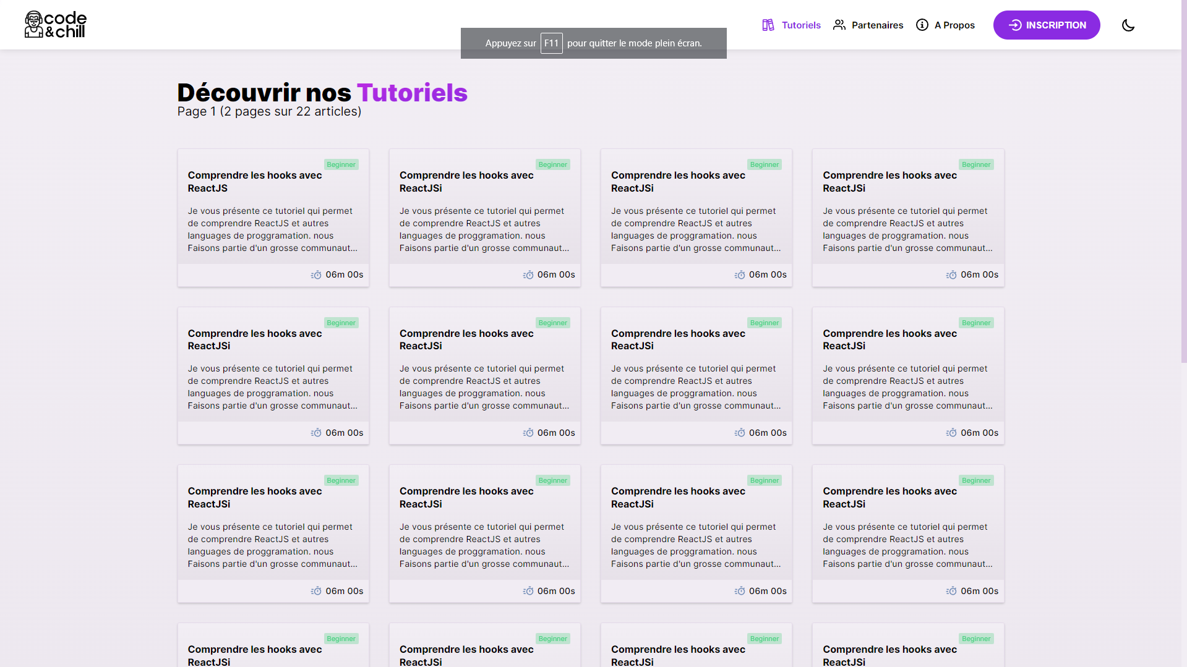1187x667 pixels.
Task: Select the Beginner tag on second row's third card
Action: pos(764,323)
